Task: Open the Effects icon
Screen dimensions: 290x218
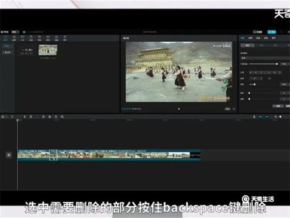Action: point(39,38)
